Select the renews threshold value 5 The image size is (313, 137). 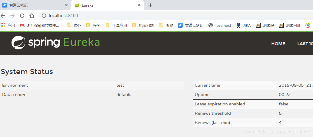[x=280, y=114]
